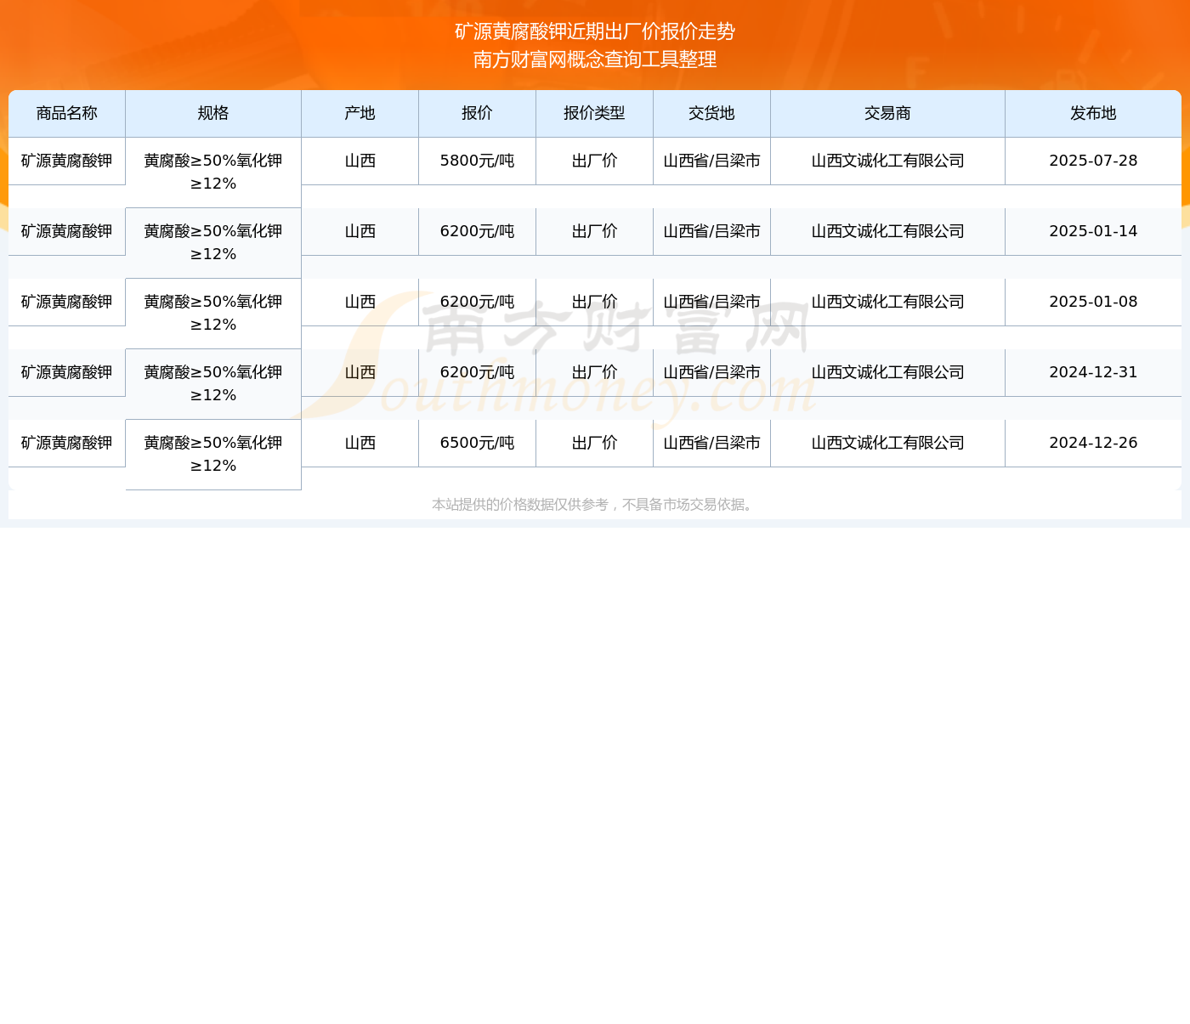1190x1024 pixels.
Task: Click 矿源黄腐酸钾 in the 5800元/吨 row
Action: (x=67, y=161)
